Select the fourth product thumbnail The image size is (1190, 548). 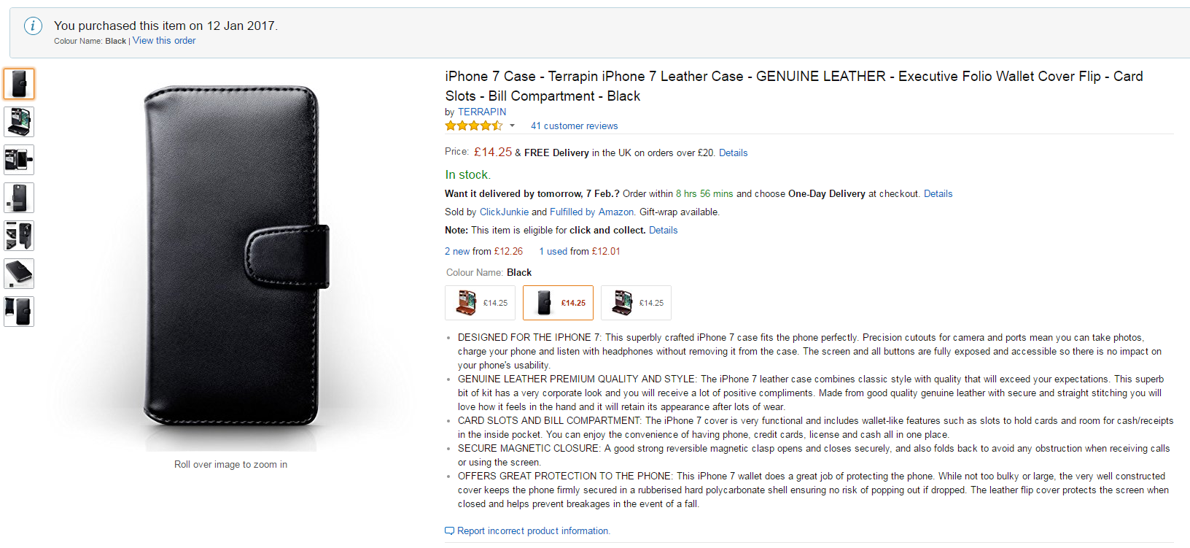tap(19, 198)
